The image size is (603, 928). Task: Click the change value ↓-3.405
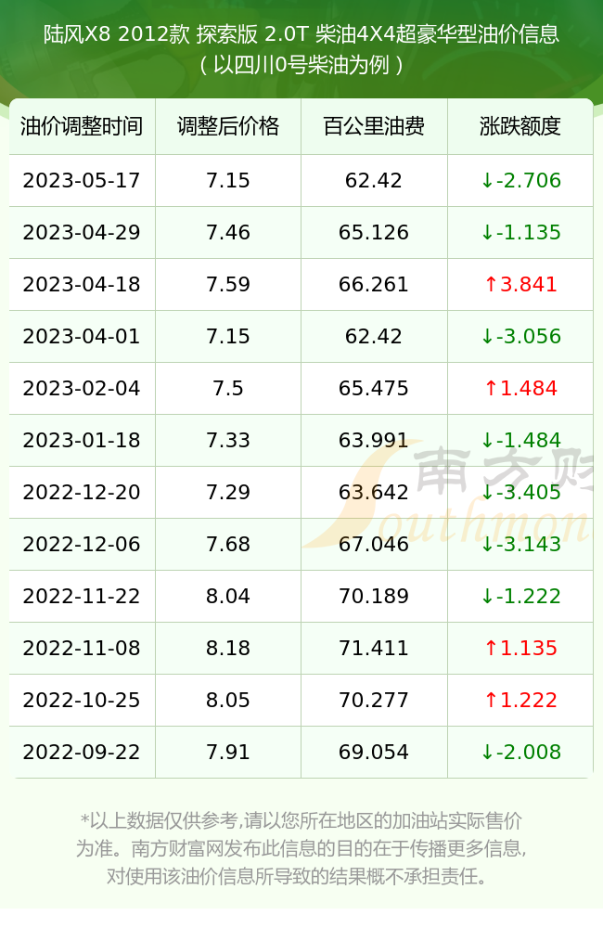click(520, 493)
